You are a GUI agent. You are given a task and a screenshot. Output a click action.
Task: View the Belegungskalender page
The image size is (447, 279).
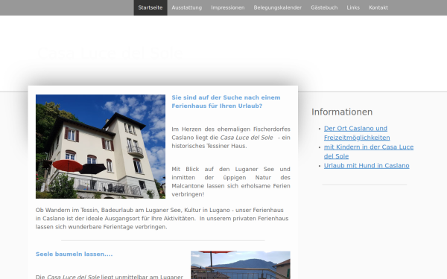click(278, 7)
